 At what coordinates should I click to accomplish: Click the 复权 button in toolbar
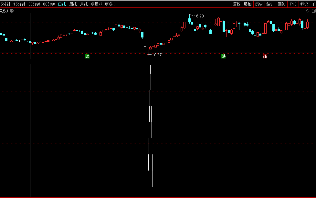(x=237, y=4)
